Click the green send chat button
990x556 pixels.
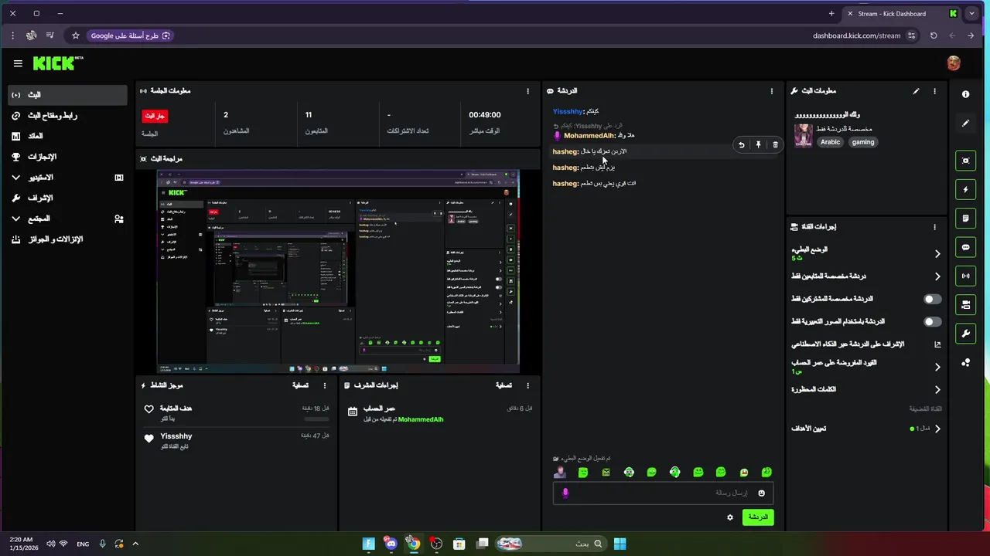click(758, 517)
